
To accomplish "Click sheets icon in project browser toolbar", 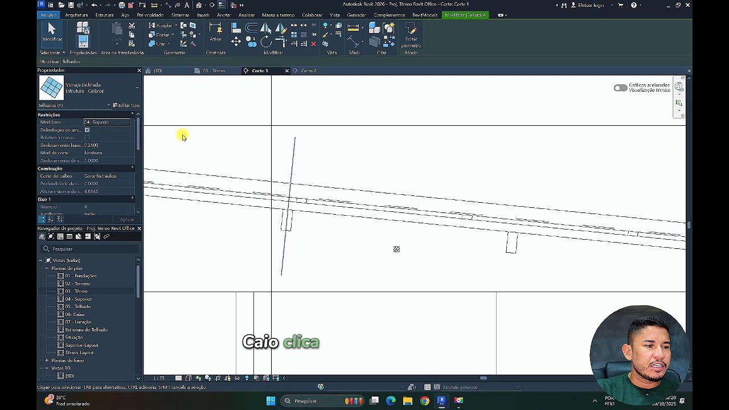I will coord(79,236).
